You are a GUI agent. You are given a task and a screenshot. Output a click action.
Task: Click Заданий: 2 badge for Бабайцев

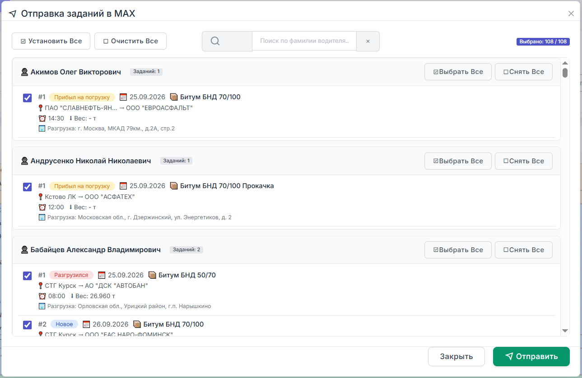[187, 249]
